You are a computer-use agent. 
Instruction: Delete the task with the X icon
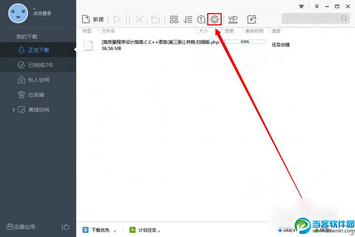pyautogui.click(x=140, y=20)
